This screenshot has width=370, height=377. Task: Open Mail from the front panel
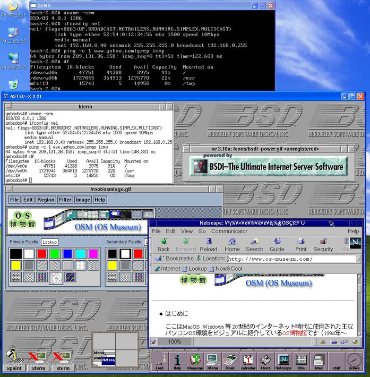pos(319,362)
